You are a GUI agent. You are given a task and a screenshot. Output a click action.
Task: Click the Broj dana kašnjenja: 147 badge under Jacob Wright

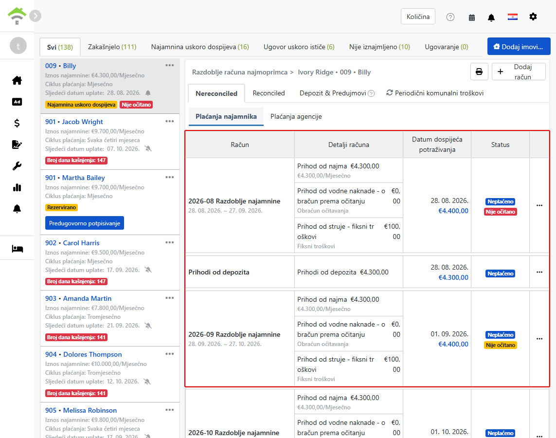[76, 160]
